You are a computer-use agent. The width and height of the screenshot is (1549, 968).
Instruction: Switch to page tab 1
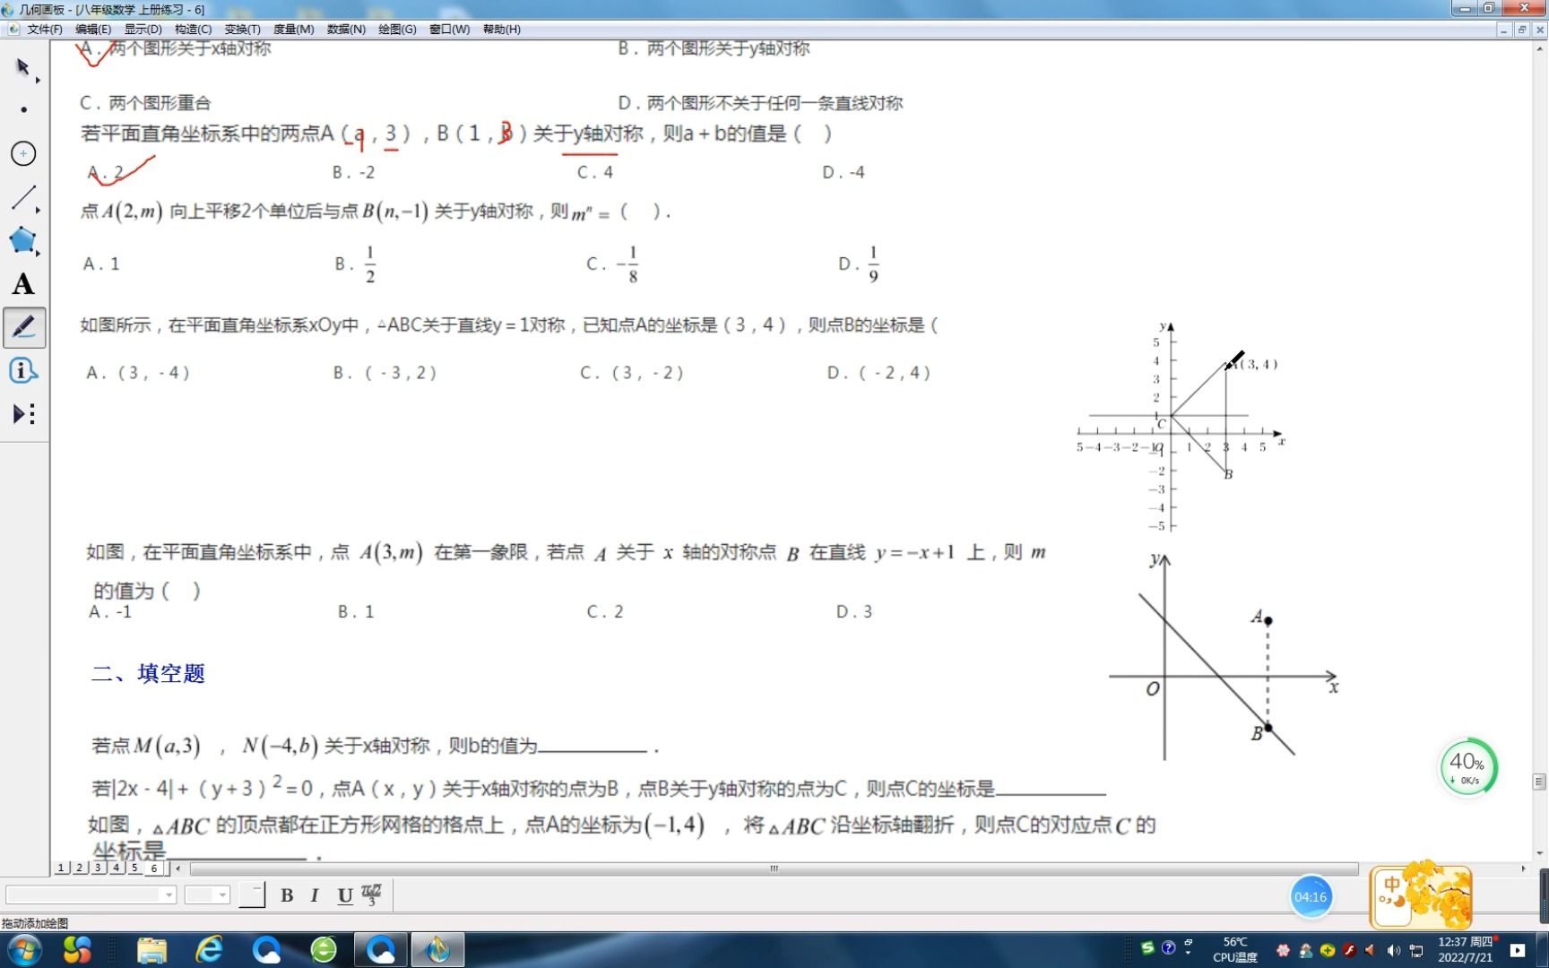point(61,868)
